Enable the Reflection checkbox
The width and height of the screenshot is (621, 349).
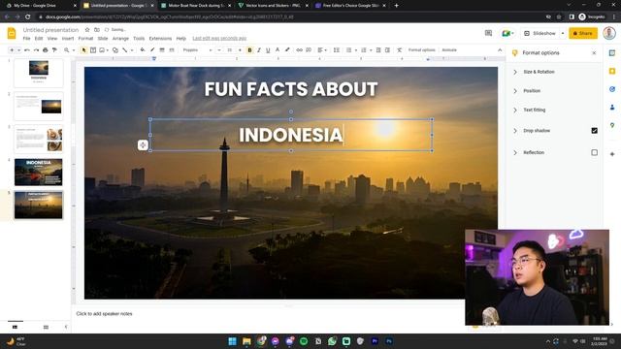click(594, 152)
